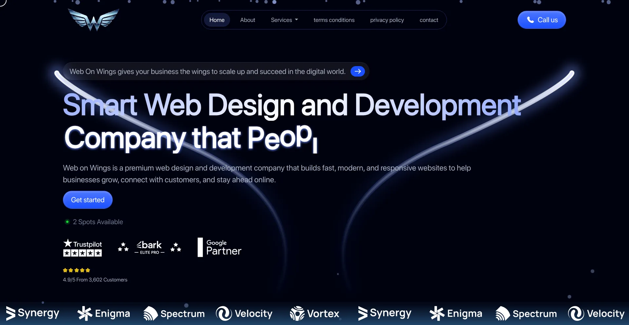Select the contact nav link
Screen dimensions: 629x325
pyautogui.click(x=429, y=20)
